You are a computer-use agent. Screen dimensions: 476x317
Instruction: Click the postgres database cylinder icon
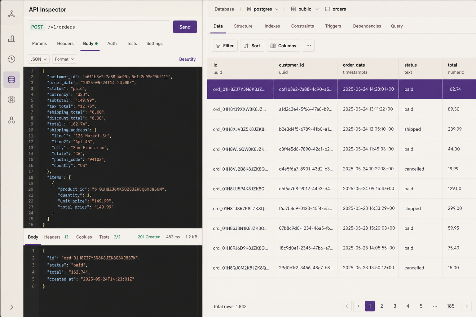click(x=249, y=9)
